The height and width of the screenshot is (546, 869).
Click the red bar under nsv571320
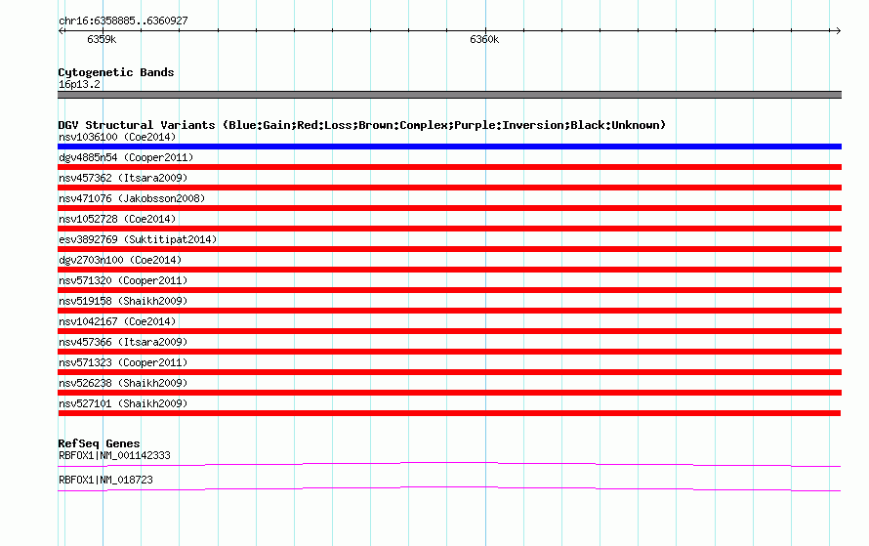[x=449, y=290]
